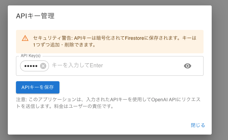Select the masked ••••• key chip
The height and width of the screenshot is (140, 228).
click(31, 66)
